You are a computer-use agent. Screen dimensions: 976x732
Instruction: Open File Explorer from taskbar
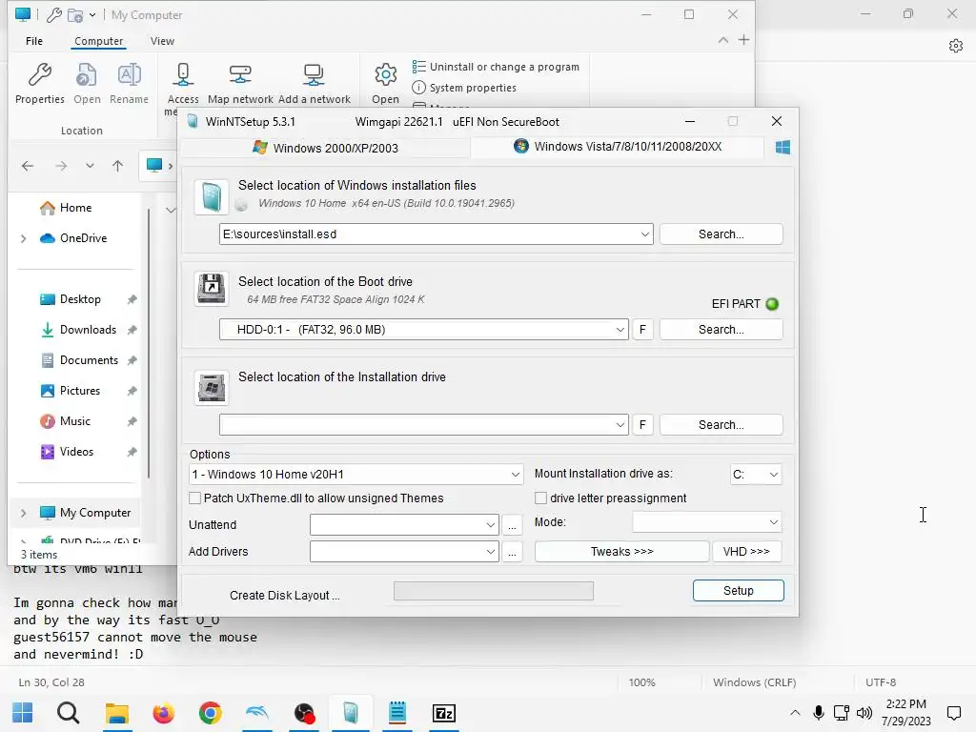point(117,713)
